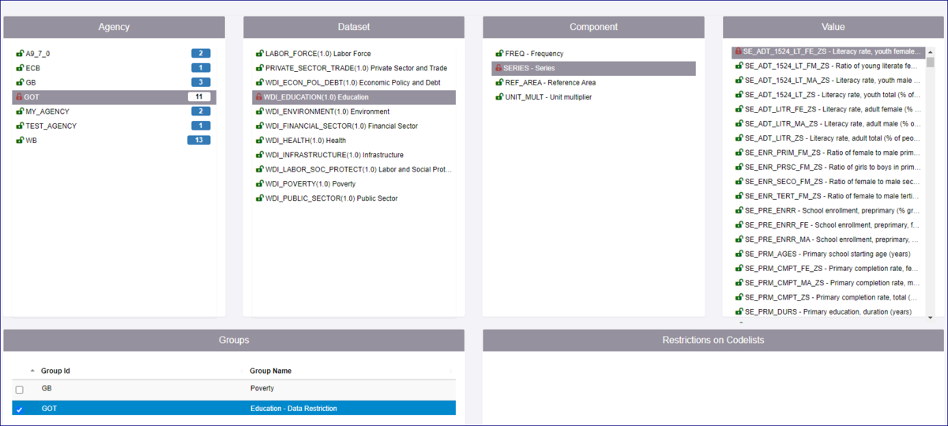
Task: Click the red lock icon on SERIES component
Action: coord(498,69)
